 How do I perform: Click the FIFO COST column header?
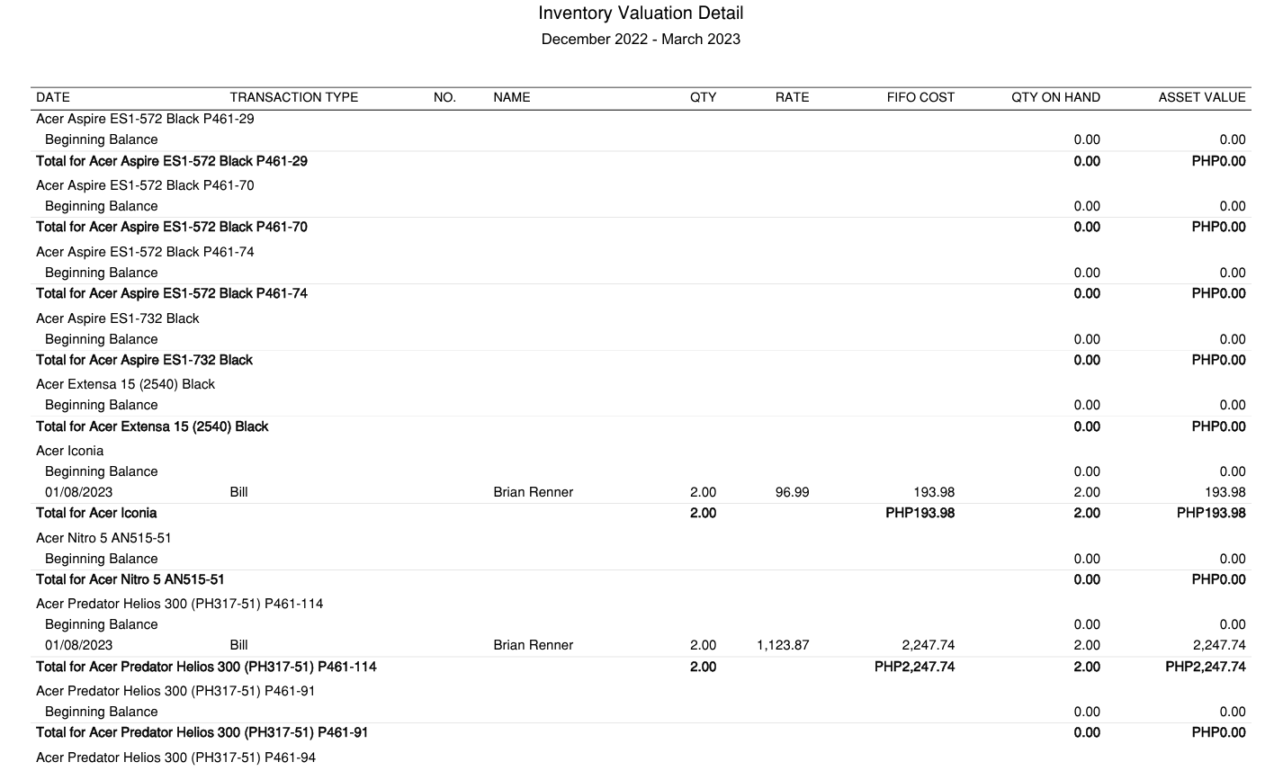920,97
